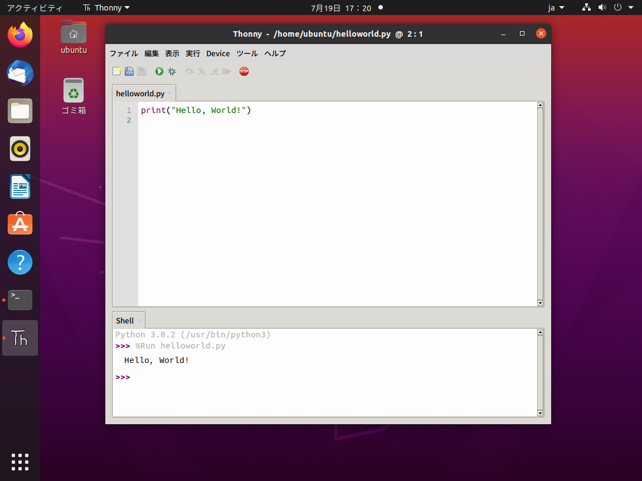This screenshot has width=642, height=481.
Task: Open アクティビティ overview
Action: click(x=35, y=8)
